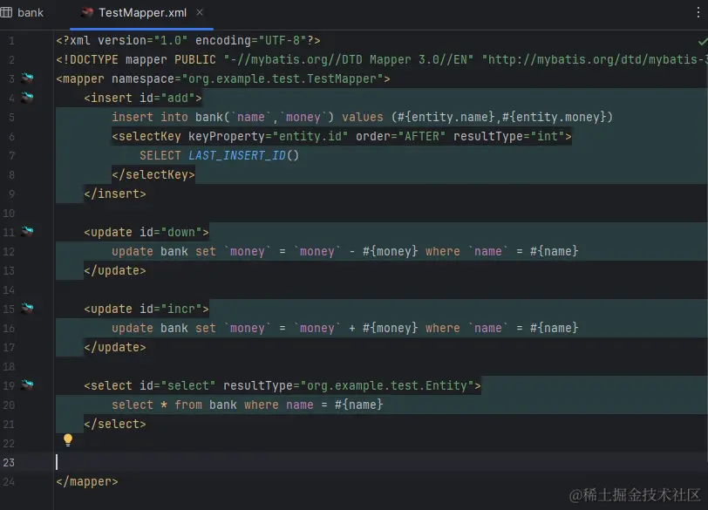Viewport: 708px width, 510px height.
Task: Click the closing </insert> tag
Action: 115,194
